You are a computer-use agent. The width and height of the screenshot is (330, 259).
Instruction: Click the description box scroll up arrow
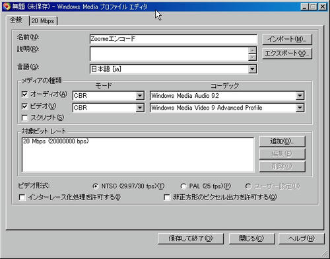point(252,50)
